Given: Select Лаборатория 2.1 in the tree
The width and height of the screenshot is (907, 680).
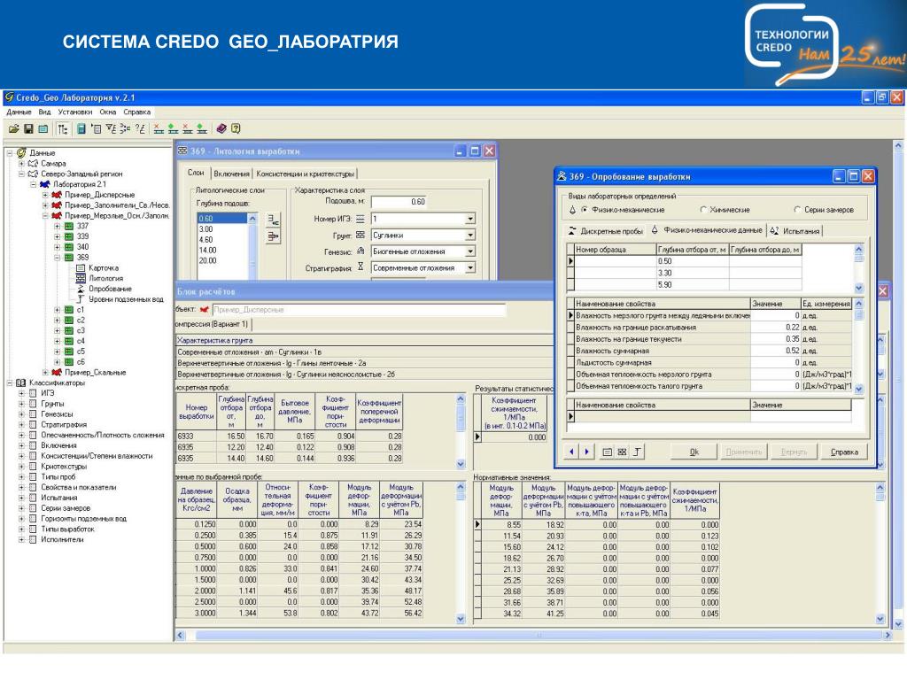Looking at the screenshot, I should coord(80,184).
